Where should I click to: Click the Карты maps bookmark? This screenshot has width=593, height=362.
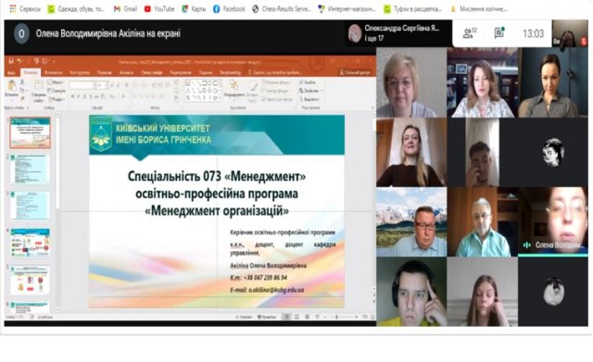click(194, 8)
